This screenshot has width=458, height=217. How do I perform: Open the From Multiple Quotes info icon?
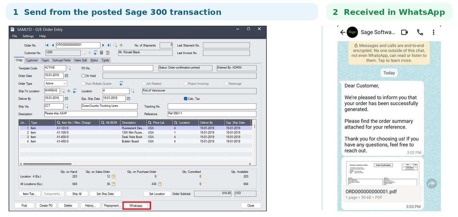(121, 83)
